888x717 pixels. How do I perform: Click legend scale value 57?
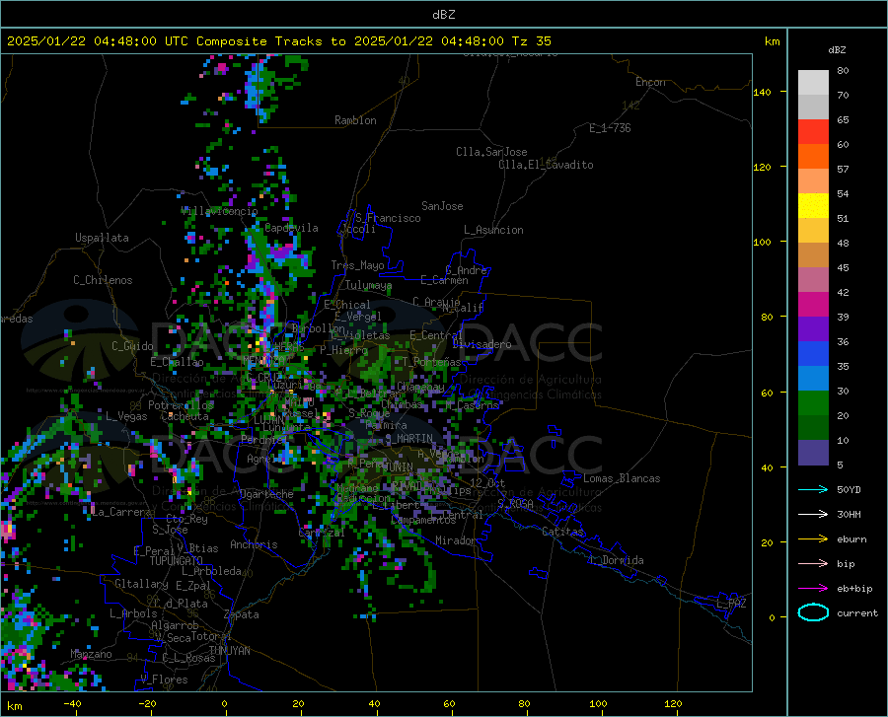click(843, 170)
